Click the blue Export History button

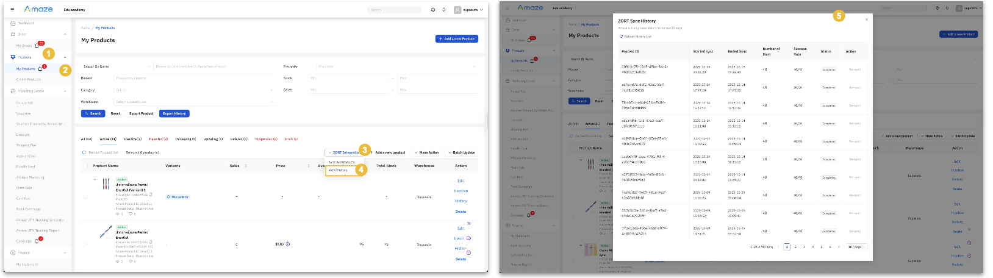(174, 113)
